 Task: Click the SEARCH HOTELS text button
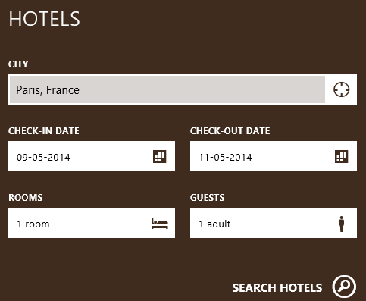click(x=277, y=288)
